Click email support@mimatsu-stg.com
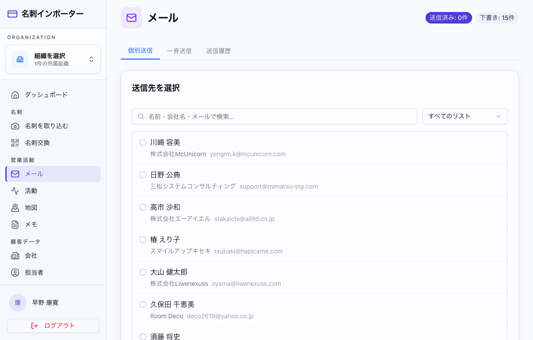This screenshot has width=533, height=340. [x=278, y=186]
